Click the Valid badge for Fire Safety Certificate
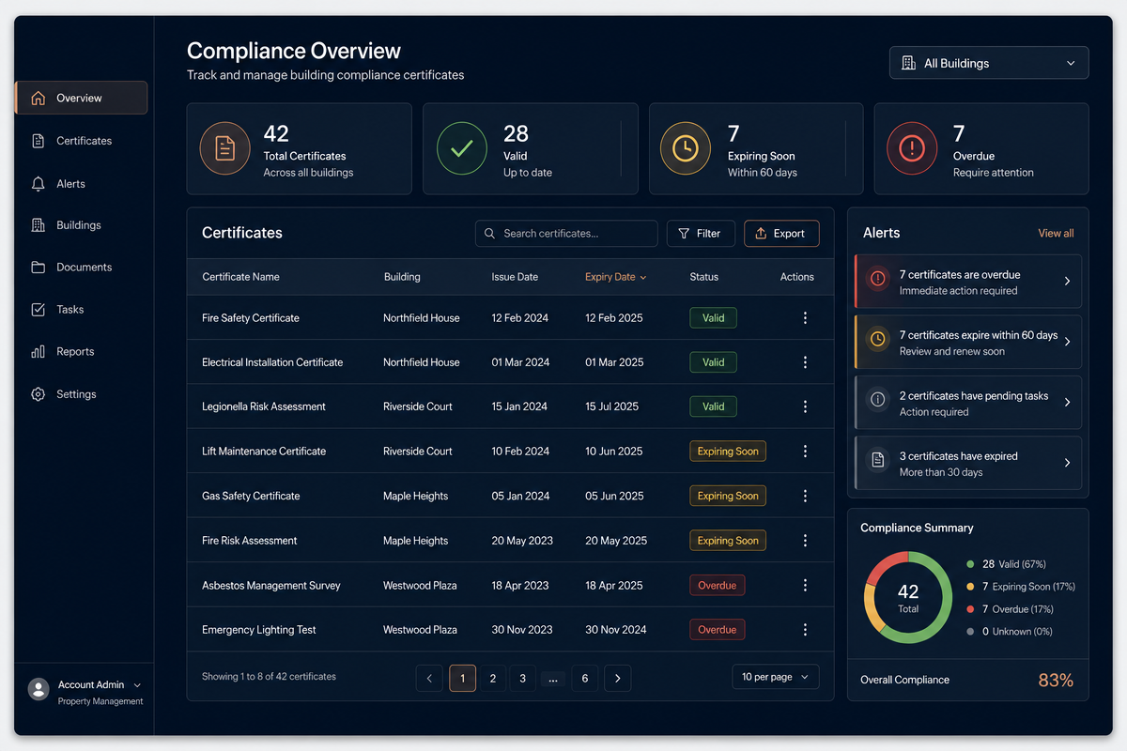The height and width of the screenshot is (751, 1127). click(714, 318)
